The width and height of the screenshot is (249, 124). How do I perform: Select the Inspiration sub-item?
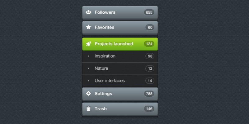pos(105,56)
